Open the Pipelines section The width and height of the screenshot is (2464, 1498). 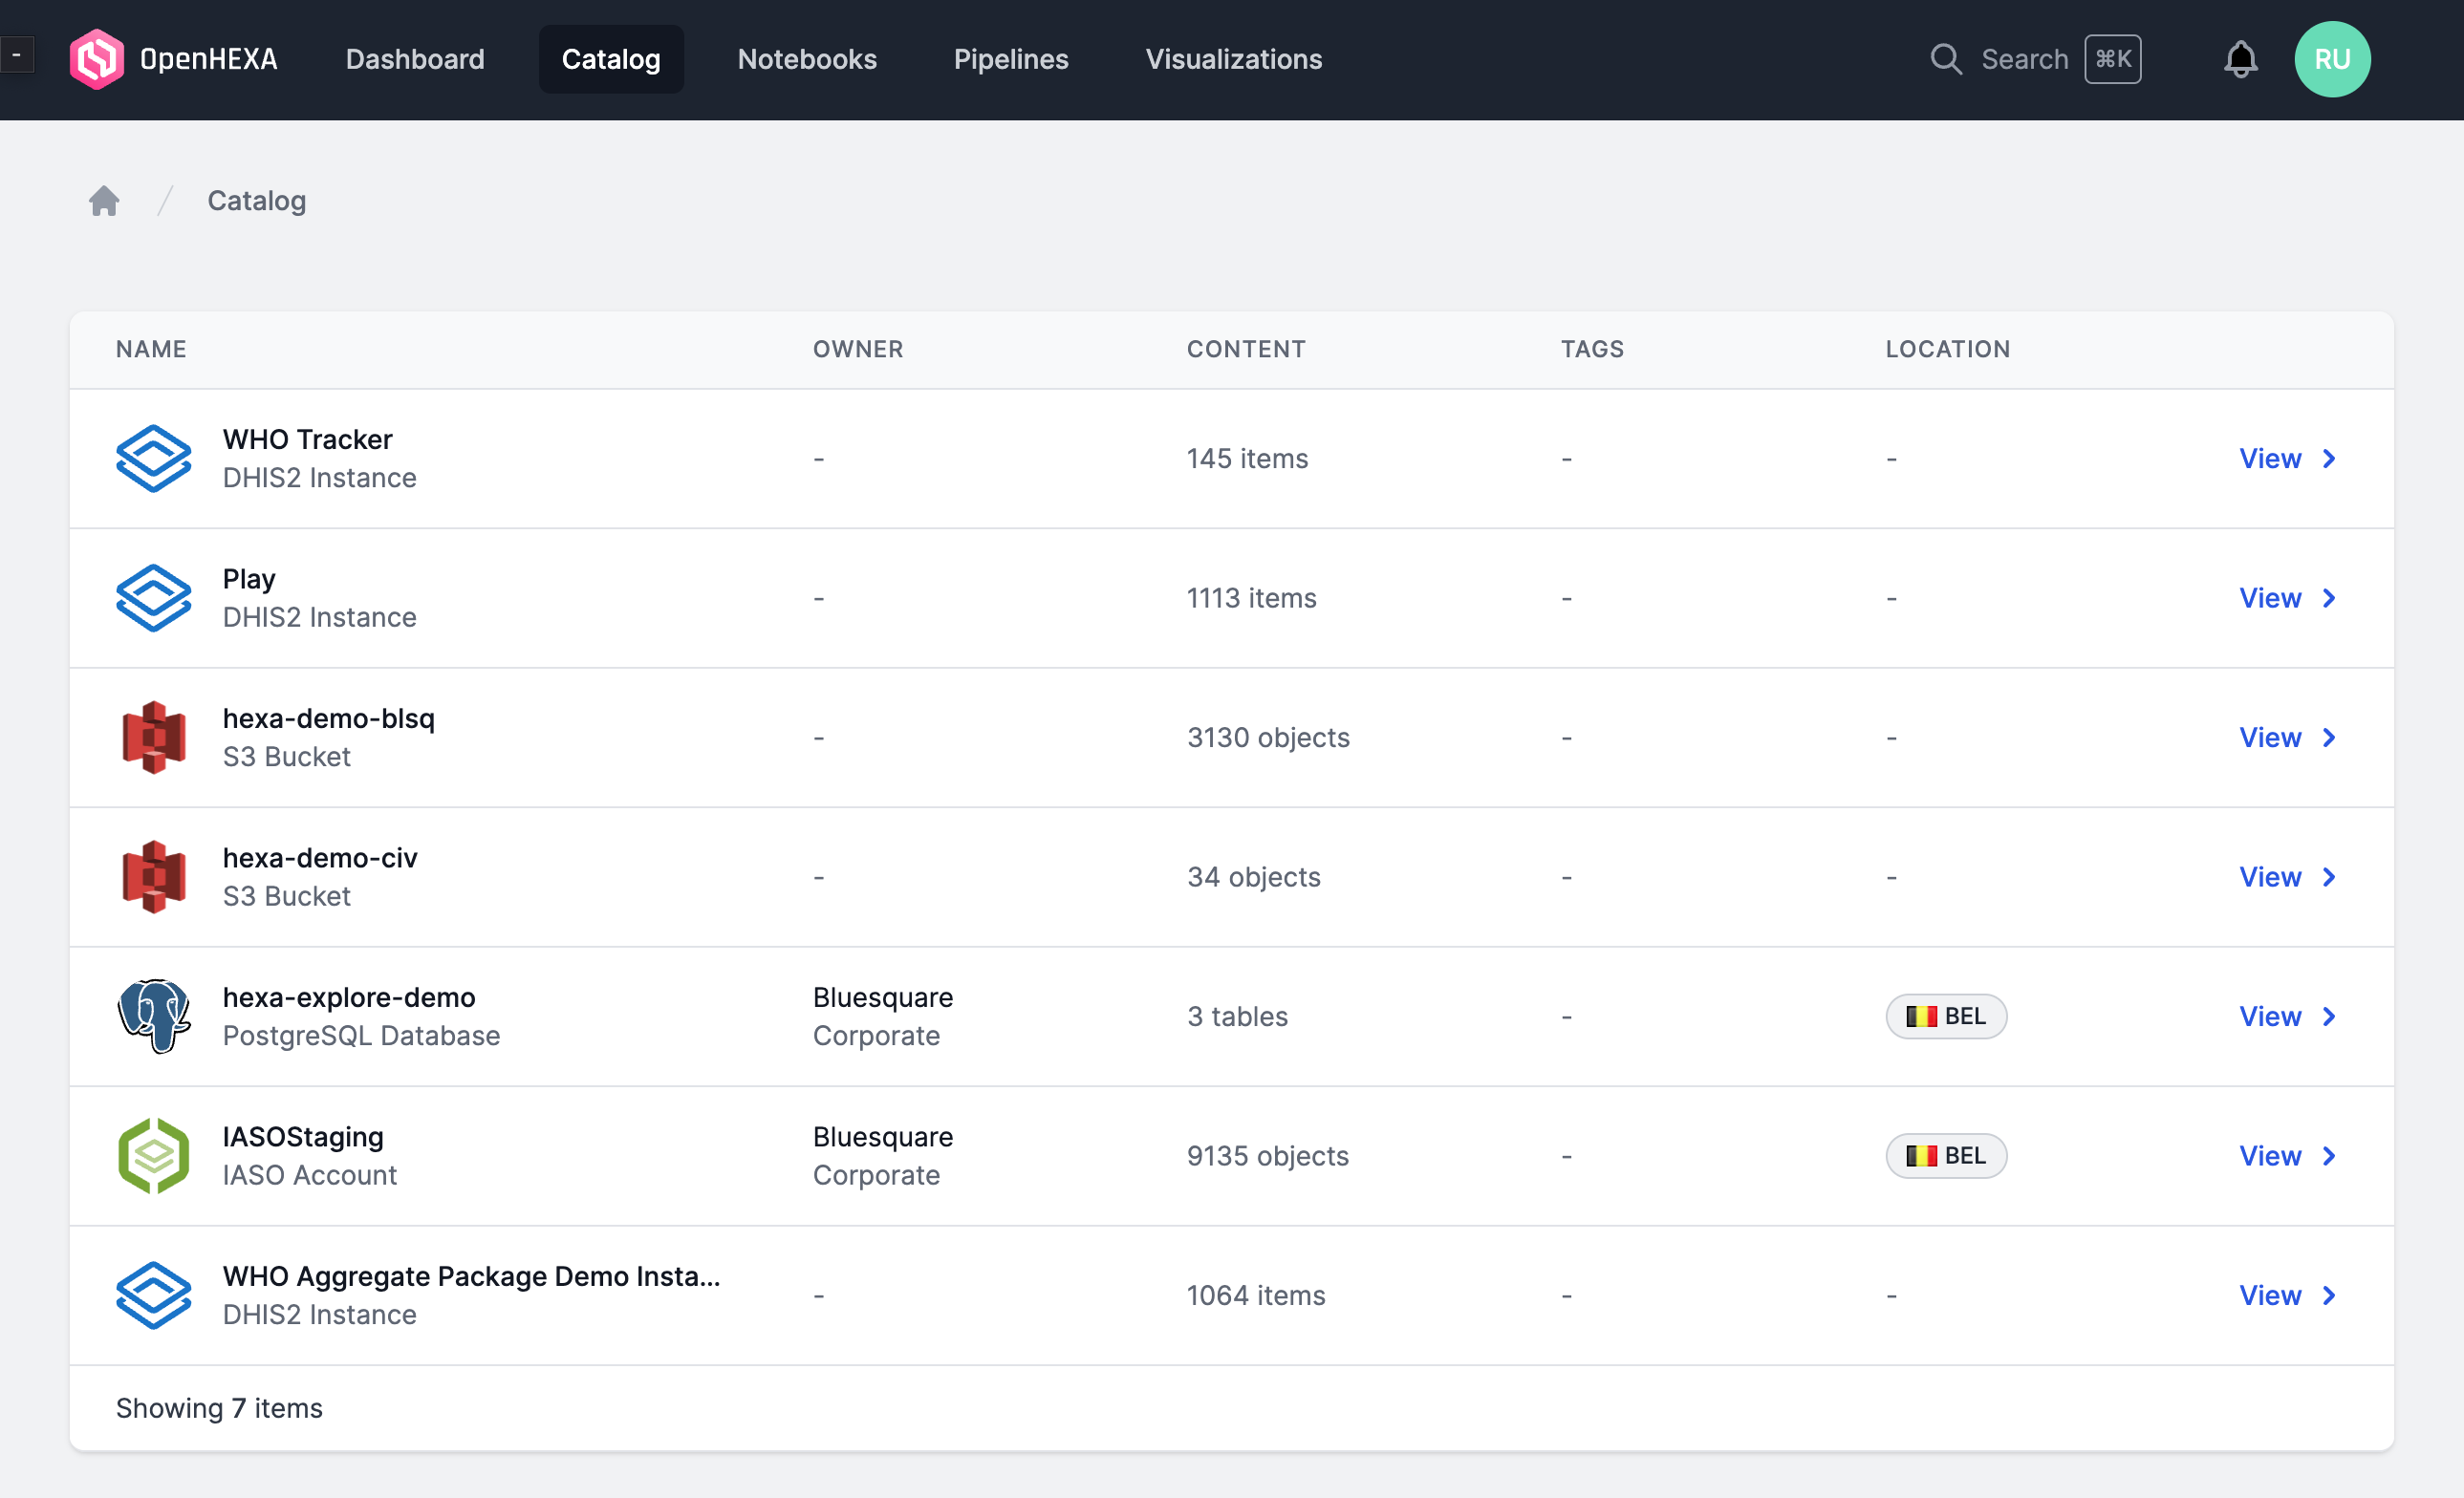(1011, 59)
